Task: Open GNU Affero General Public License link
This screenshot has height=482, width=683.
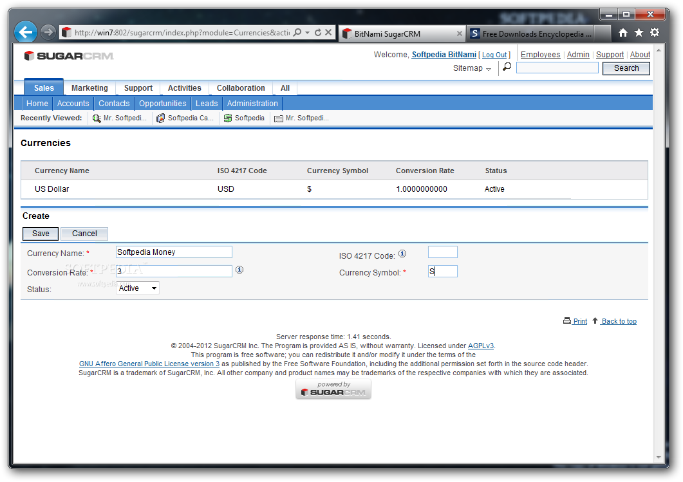Action: 149,364
